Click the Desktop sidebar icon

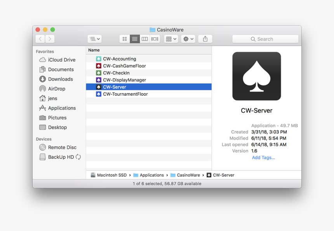43,127
